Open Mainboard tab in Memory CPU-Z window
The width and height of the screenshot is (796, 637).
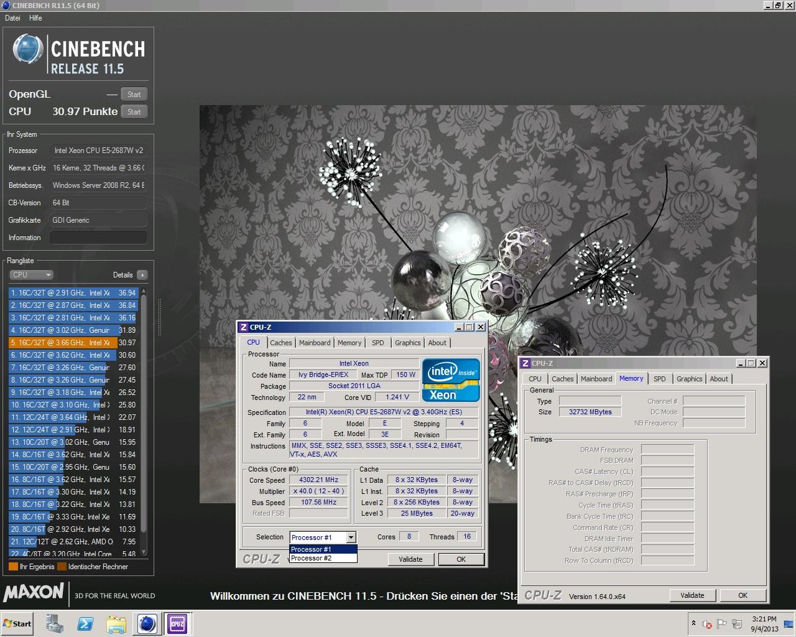pos(596,379)
